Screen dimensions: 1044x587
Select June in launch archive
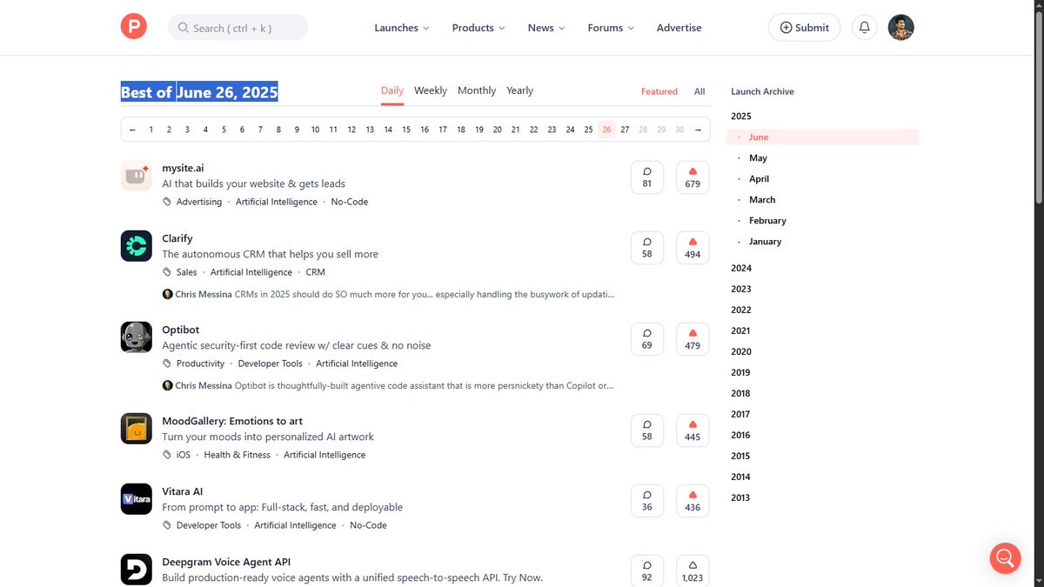point(823,137)
